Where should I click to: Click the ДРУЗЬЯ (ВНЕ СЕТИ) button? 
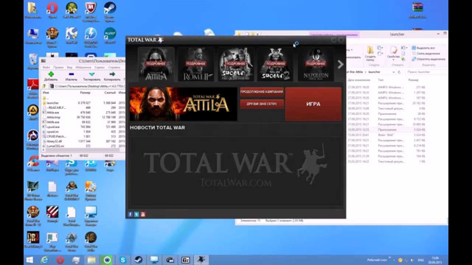click(x=262, y=104)
